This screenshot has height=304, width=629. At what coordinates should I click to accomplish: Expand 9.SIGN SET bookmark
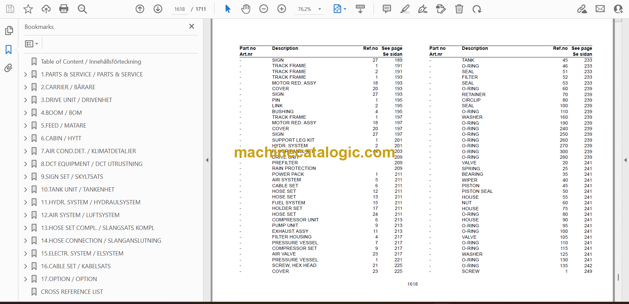[x=26, y=177]
